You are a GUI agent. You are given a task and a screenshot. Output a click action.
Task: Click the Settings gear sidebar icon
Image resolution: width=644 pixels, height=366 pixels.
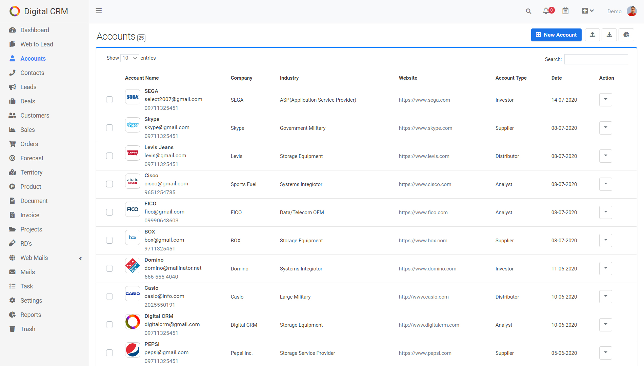(x=12, y=301)
